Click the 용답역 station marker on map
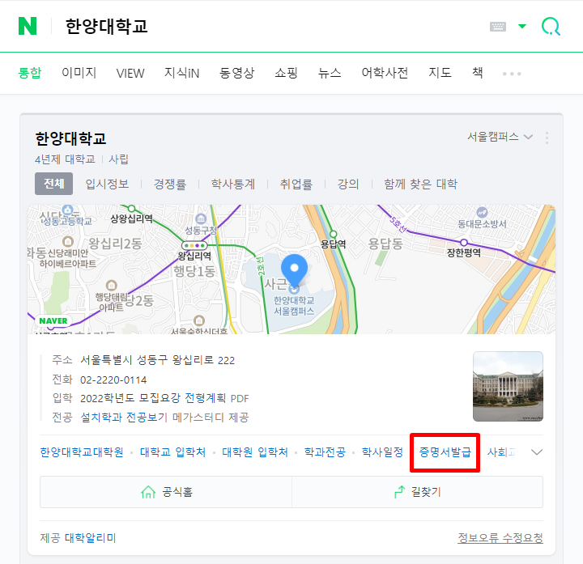The width and height of the screenshot is (583, 564). 333,235
